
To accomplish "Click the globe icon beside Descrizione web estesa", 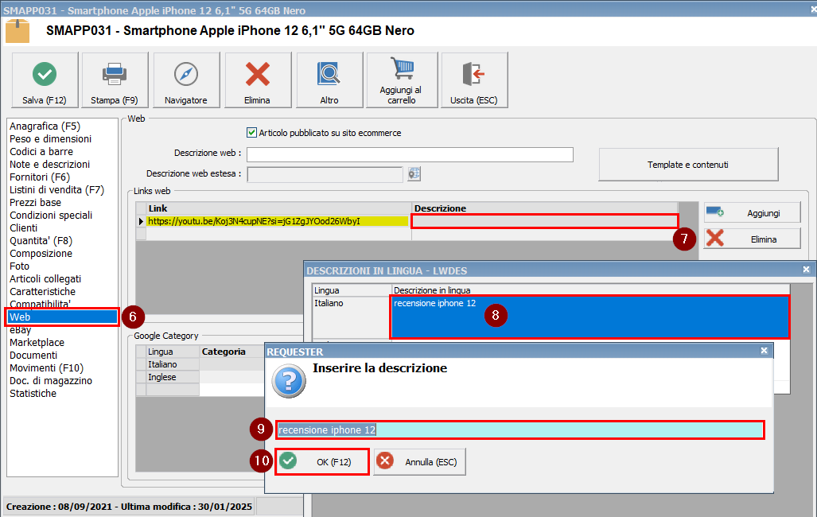I will click(x=414, y=173).
